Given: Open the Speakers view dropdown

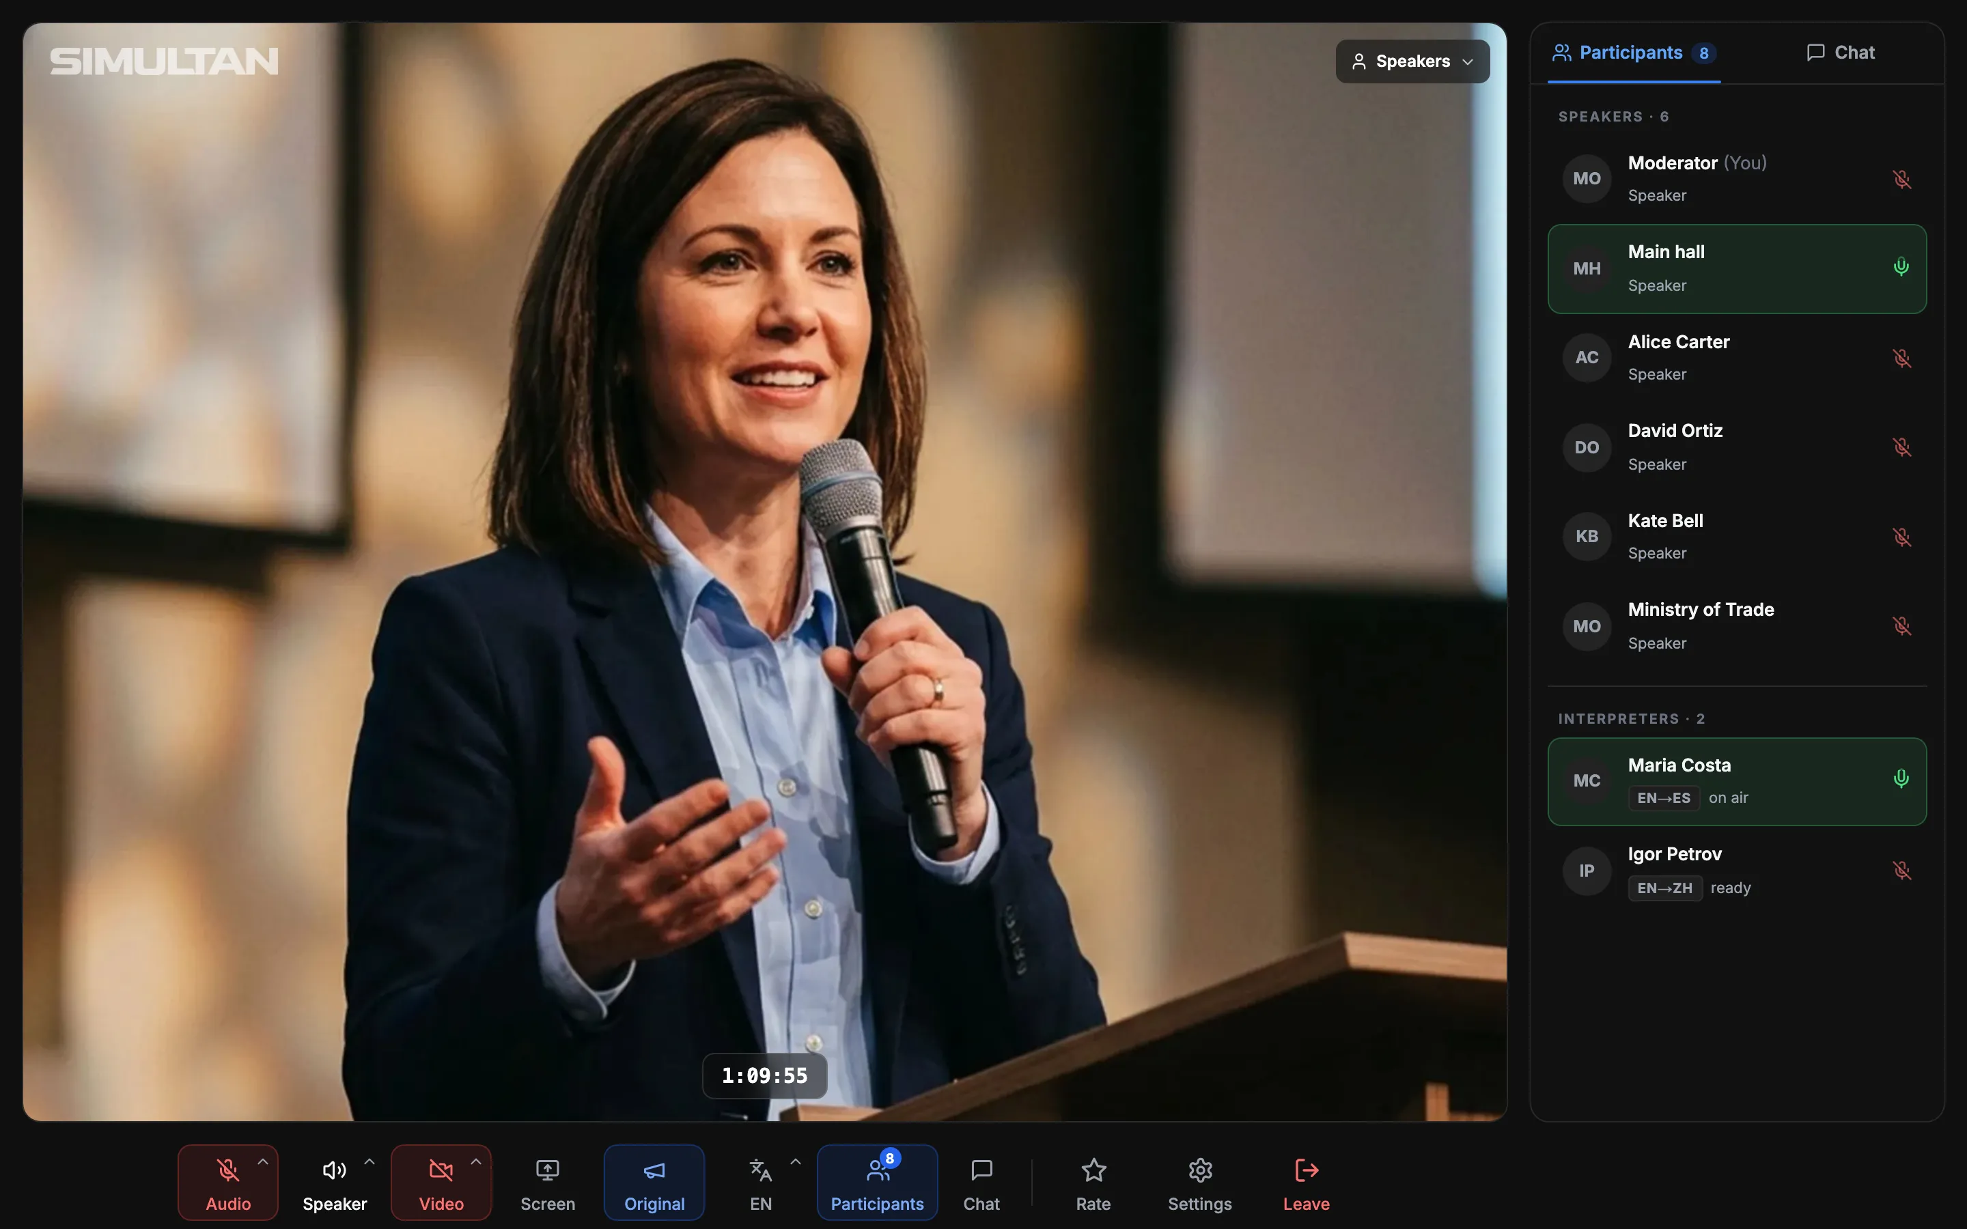Looking at the screenshot, I should [x=1412, y=61].
